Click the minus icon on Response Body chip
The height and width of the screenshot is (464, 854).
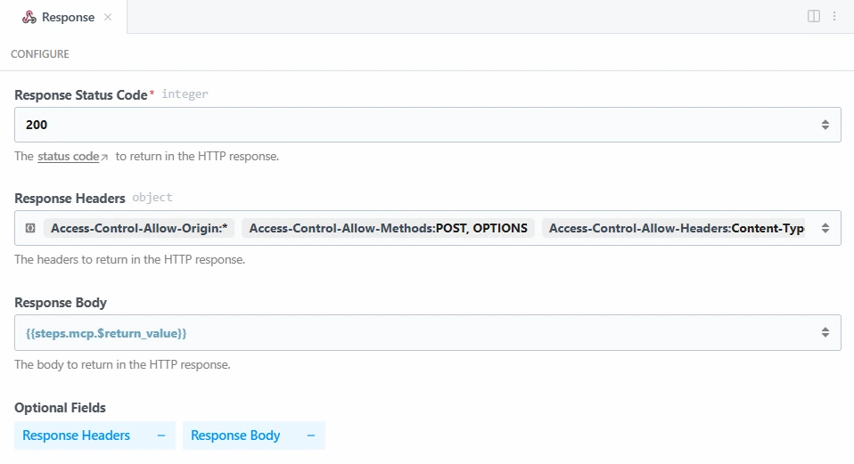coord(311,436)
